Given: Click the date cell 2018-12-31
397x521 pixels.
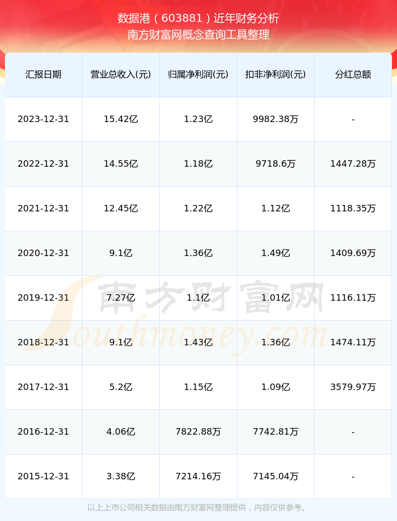Looking at the screenshot, I should (44, 342).
